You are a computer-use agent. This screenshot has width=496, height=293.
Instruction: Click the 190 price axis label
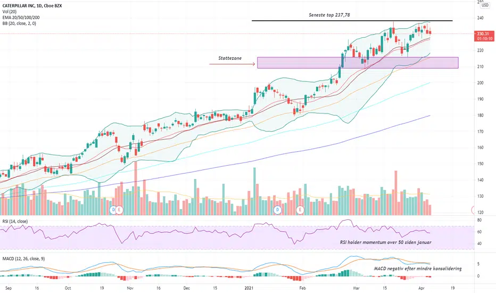480,99
